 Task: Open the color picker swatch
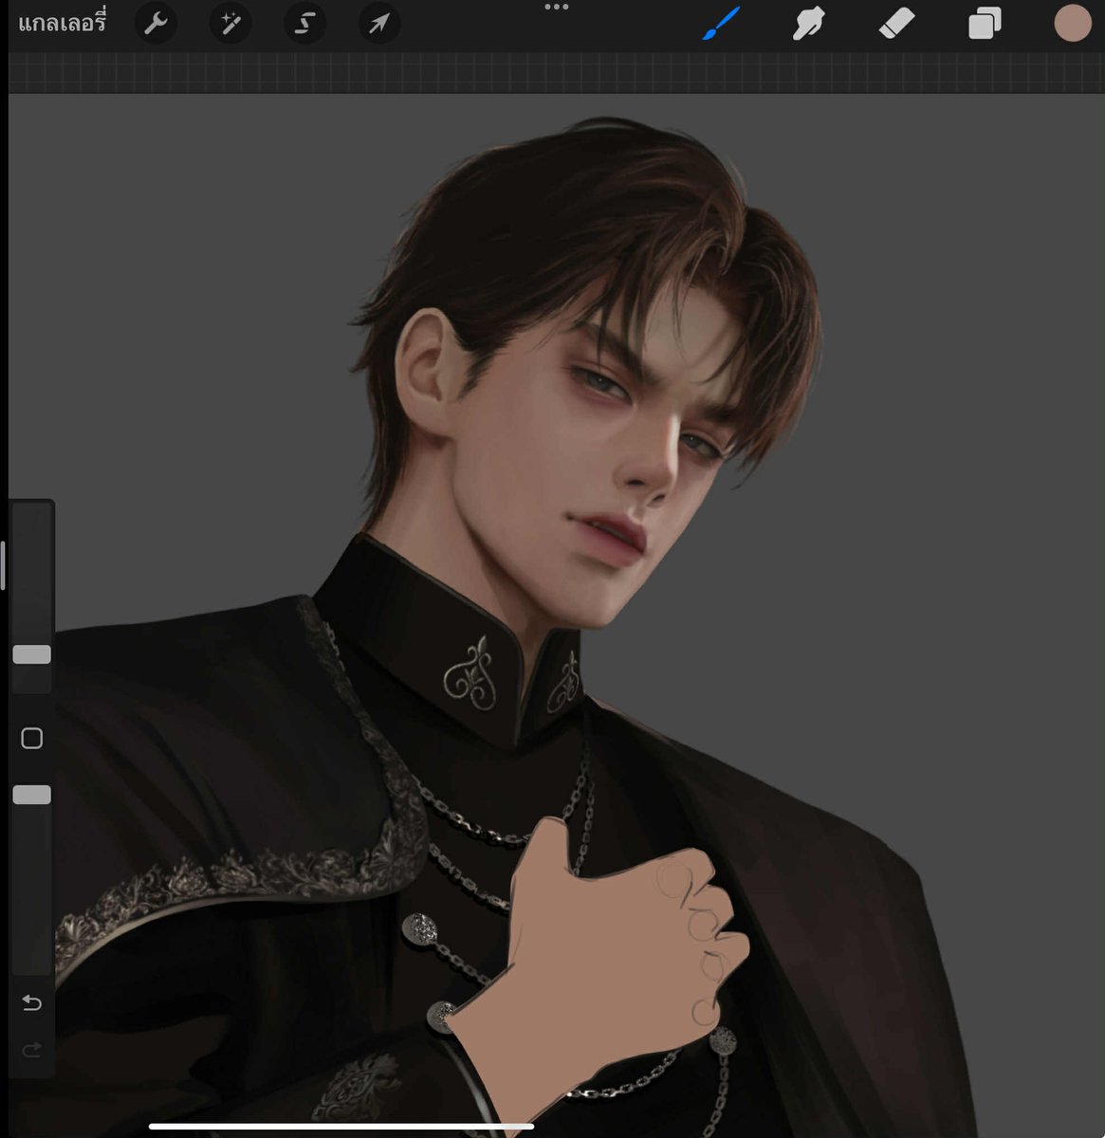tap(1072, 24)
